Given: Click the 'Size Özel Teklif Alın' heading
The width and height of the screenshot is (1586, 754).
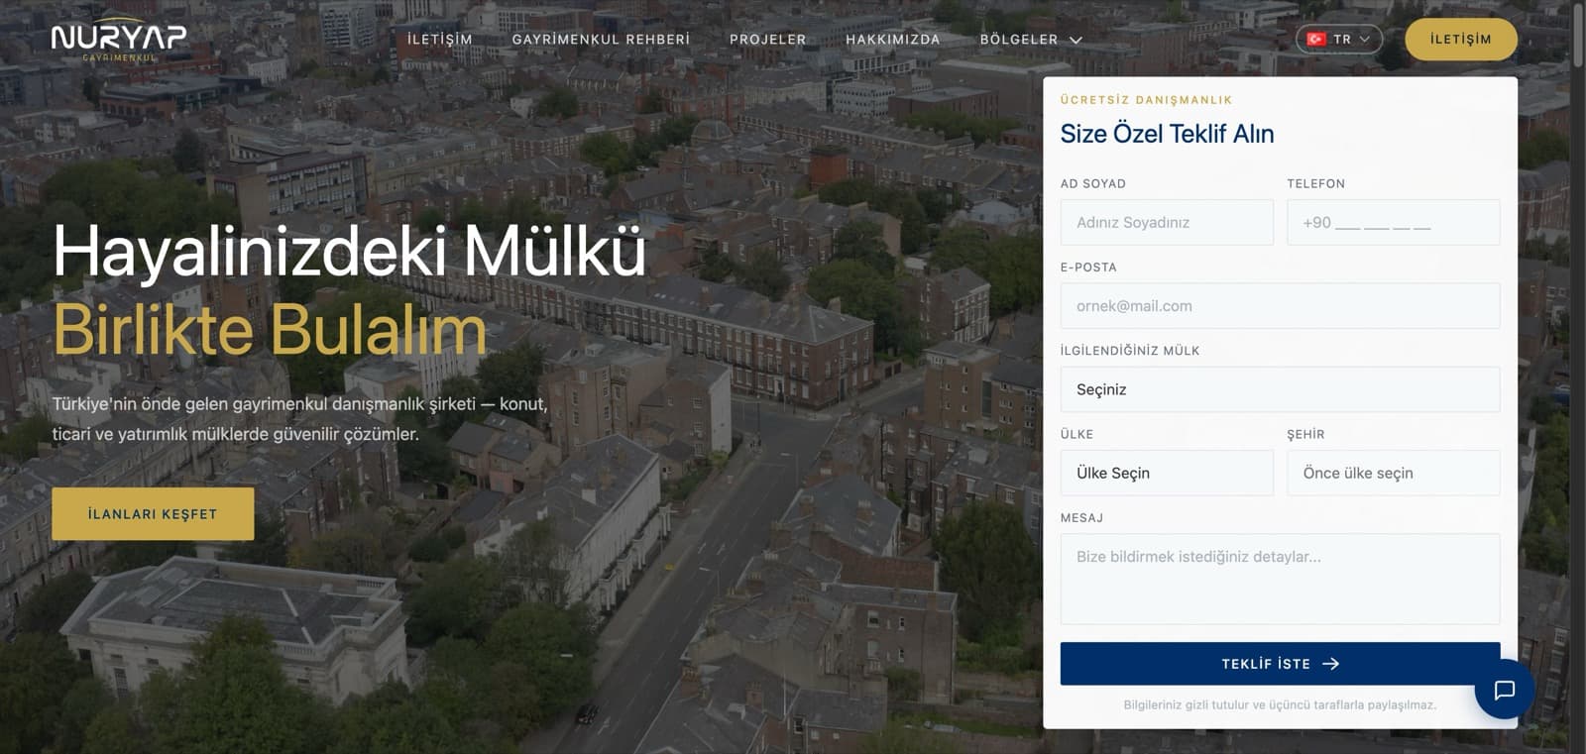Looking at the screenshot, I should coord(1167,134).
